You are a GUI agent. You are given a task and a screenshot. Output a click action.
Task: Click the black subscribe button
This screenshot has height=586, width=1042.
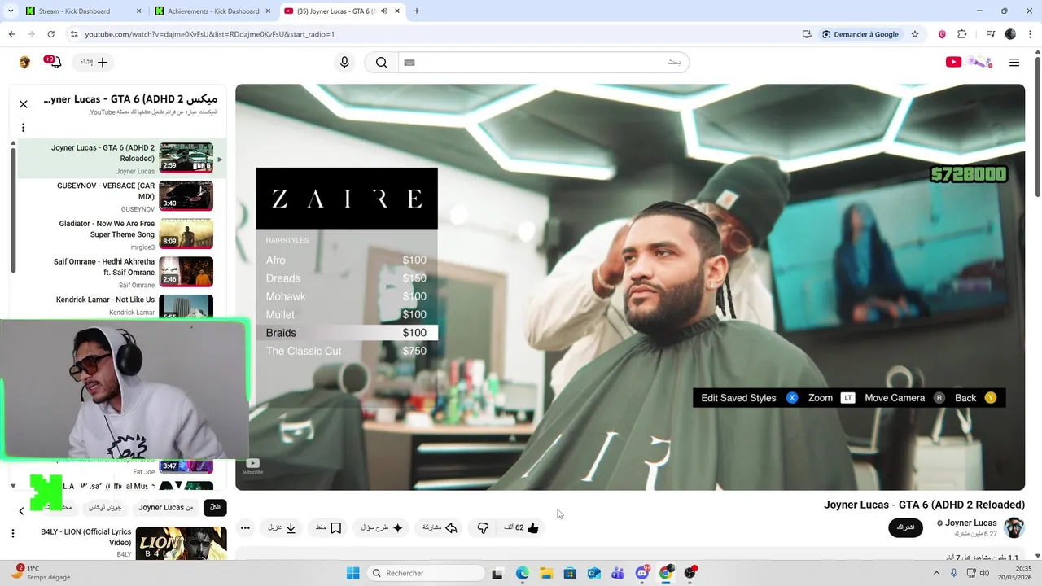905,527
